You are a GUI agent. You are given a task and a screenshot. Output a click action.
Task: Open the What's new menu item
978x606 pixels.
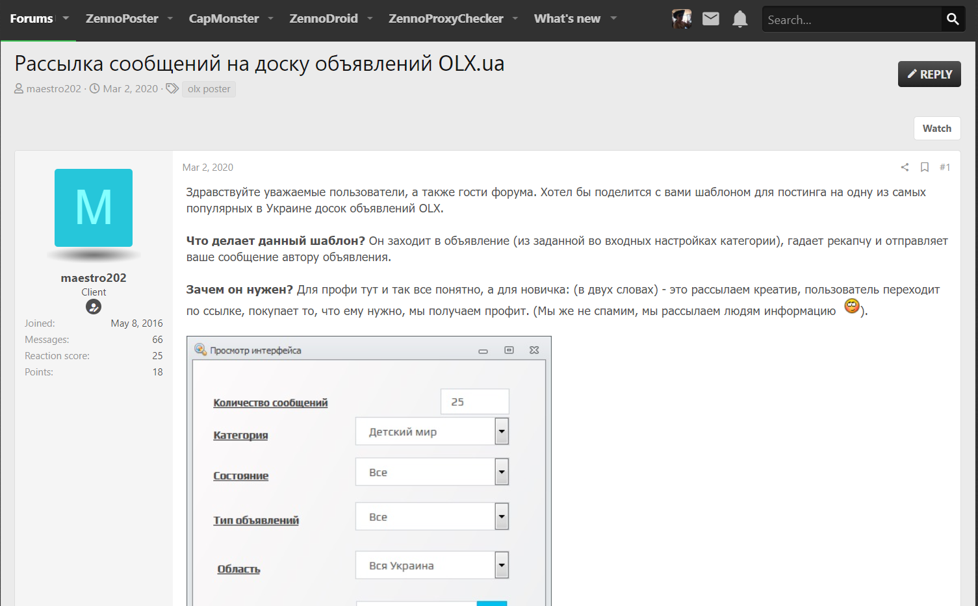(x=567, y=19)
